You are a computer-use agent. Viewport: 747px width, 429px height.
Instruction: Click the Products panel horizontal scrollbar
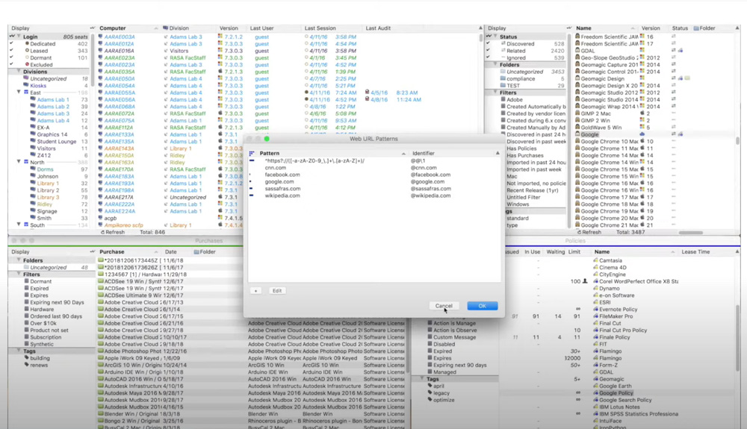pyautogui.click(x=690, y=233)
